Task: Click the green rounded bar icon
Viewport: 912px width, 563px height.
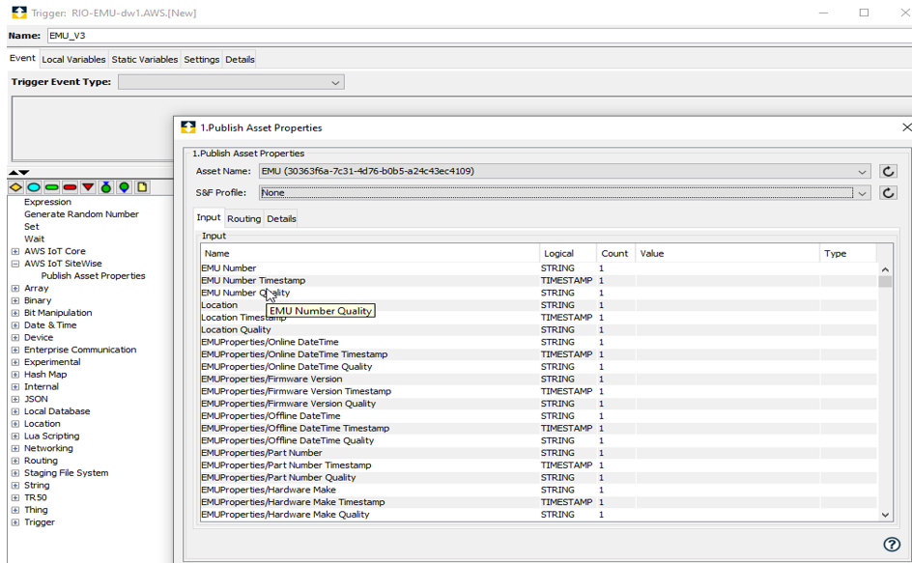Action: tap(52, 187)
